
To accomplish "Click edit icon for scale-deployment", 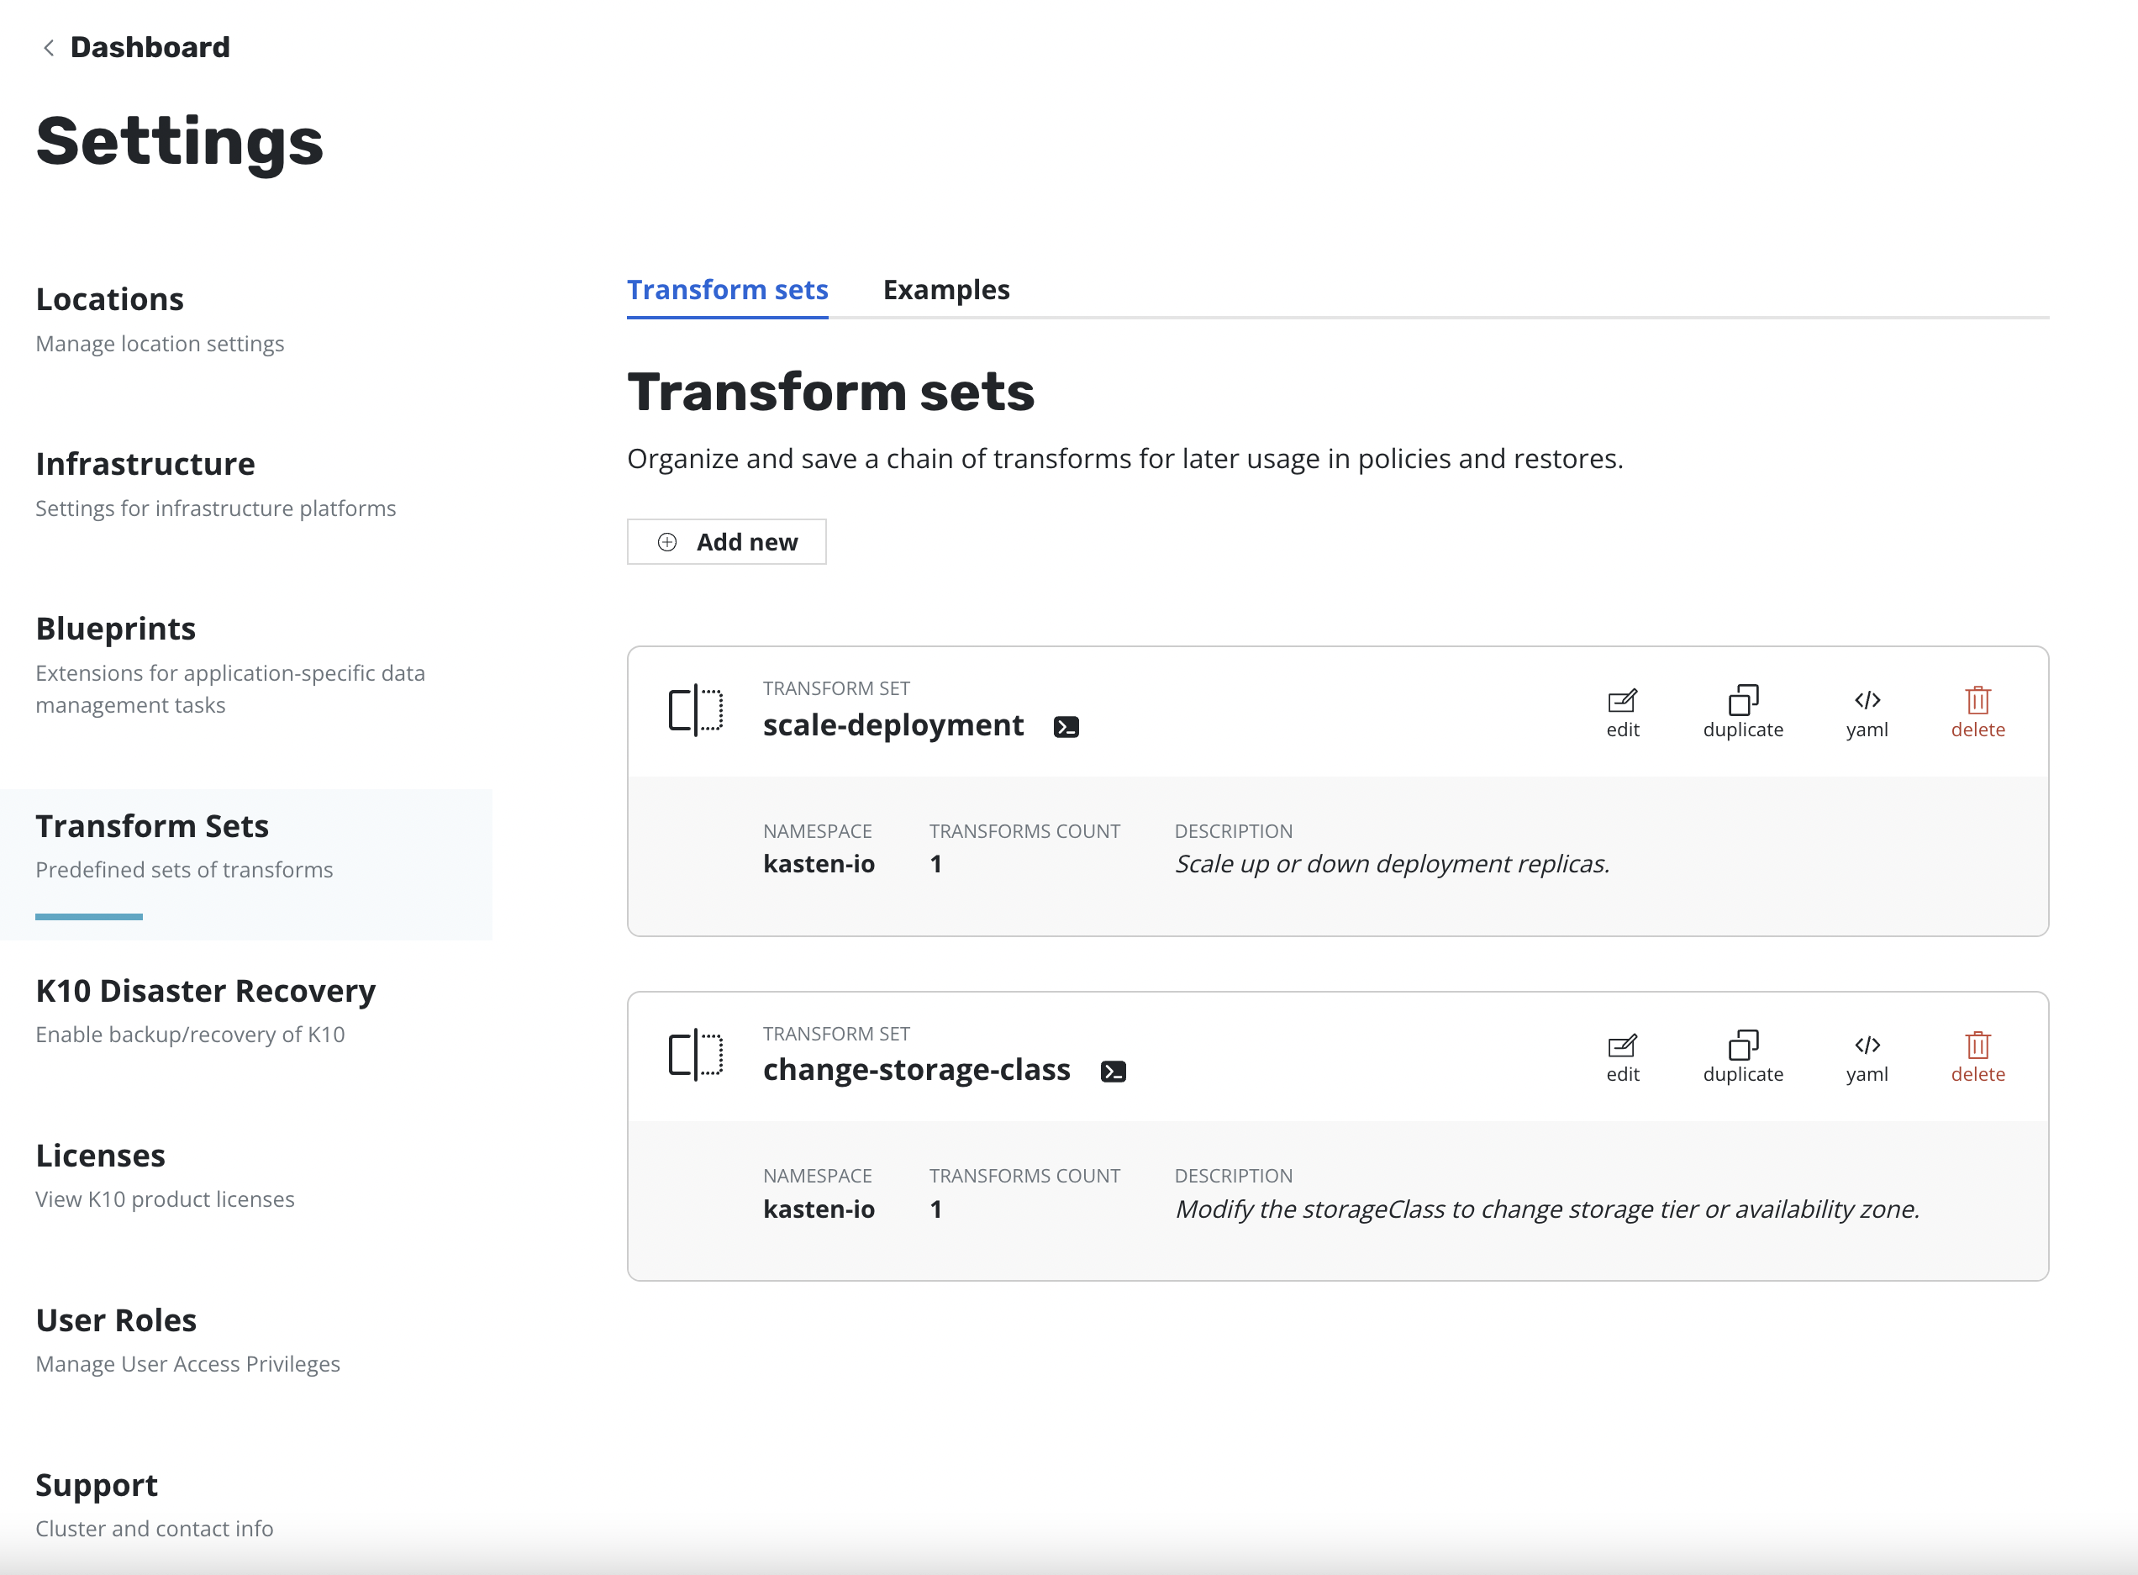I will (x=1621, y=712).
